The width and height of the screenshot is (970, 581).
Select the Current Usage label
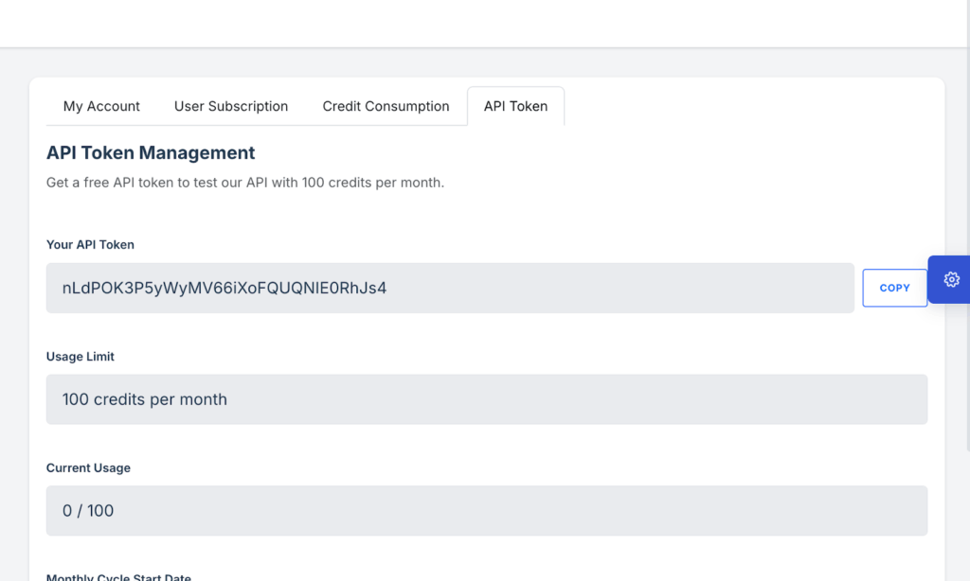[88, 467]
